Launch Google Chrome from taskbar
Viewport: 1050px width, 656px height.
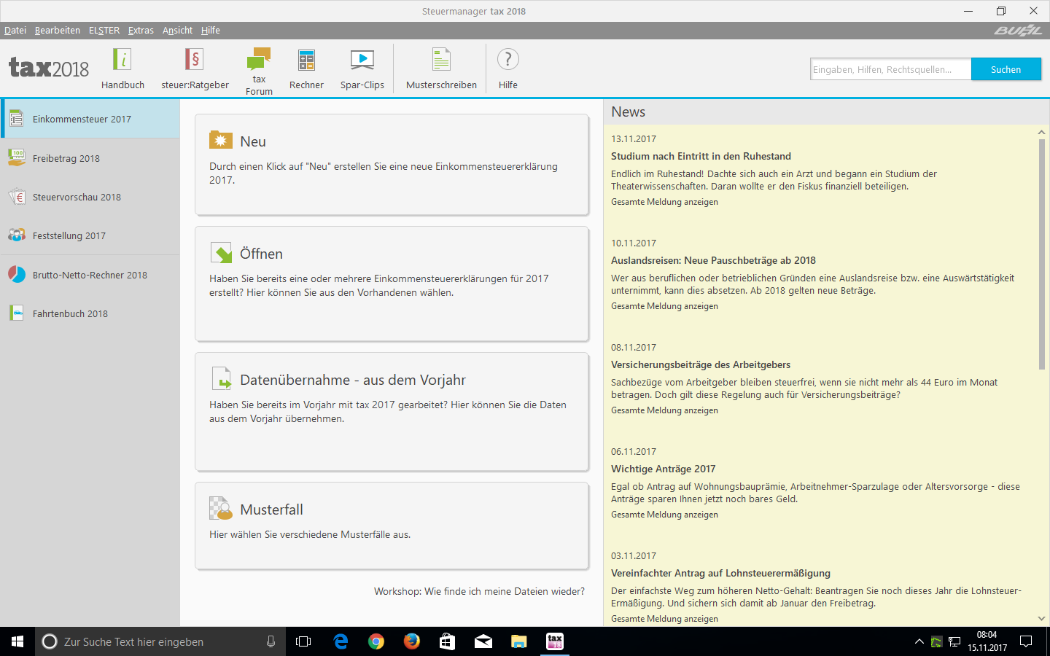coord(376,641)
